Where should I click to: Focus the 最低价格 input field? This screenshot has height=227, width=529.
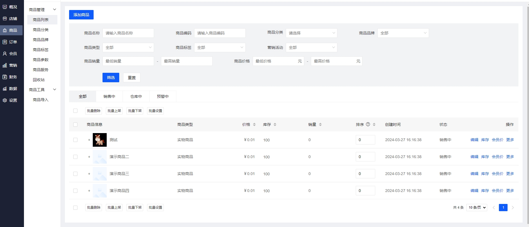point(278,61)
